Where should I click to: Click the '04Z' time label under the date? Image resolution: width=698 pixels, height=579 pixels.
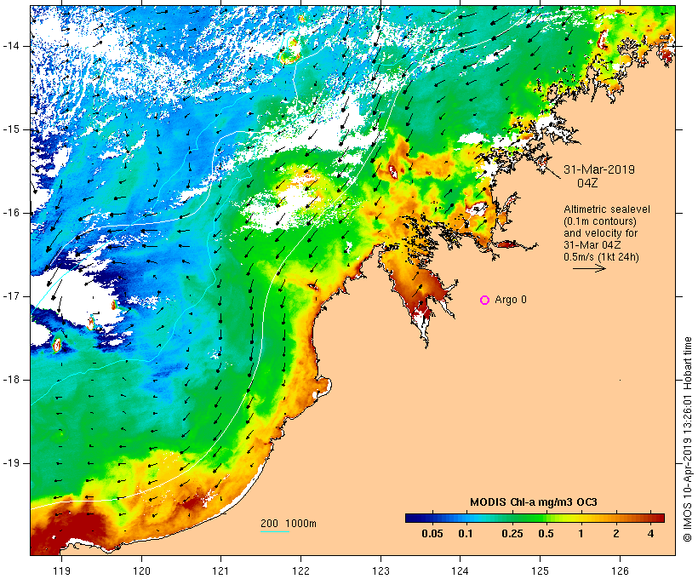[x=587, y=183]
